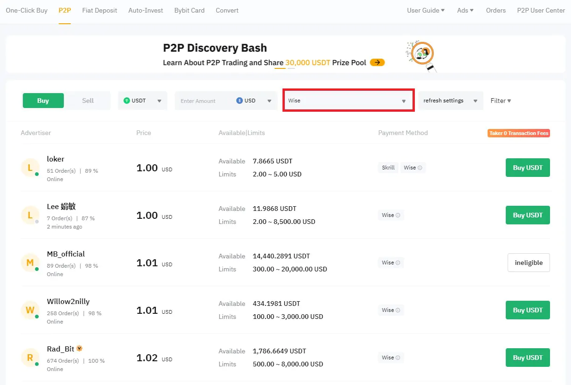Switch to Bybit Card tab
The width and height of the screenshot is (571, 385).
point(189,10)
